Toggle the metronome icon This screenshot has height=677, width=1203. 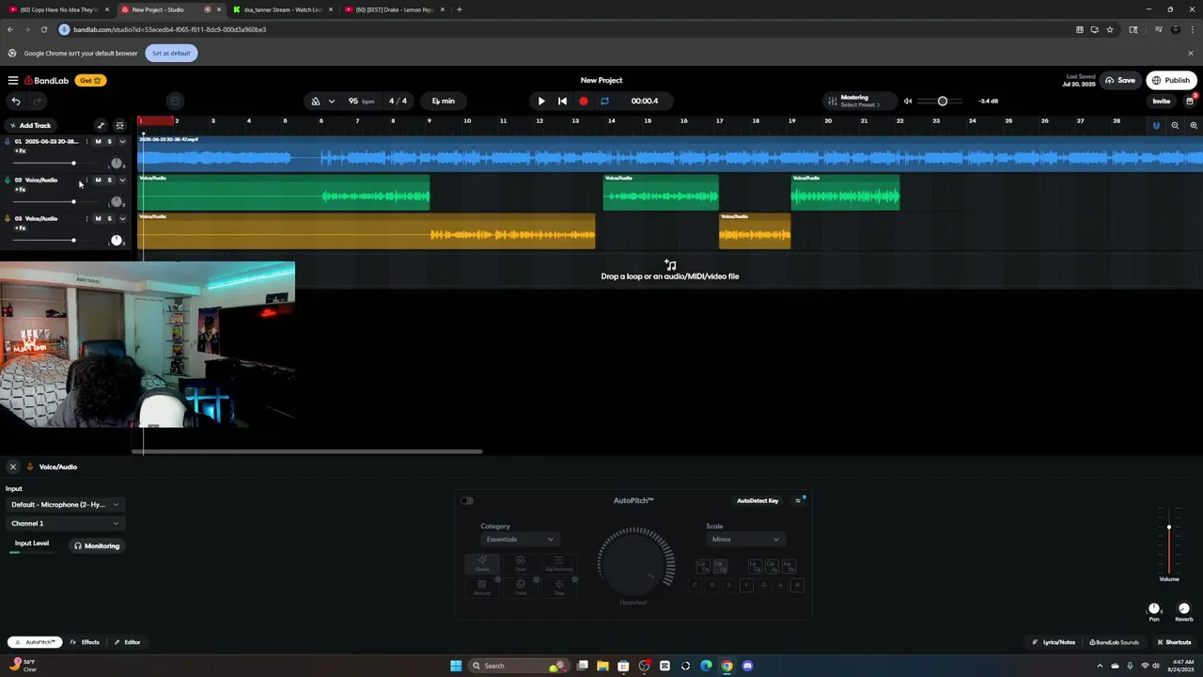316,101
